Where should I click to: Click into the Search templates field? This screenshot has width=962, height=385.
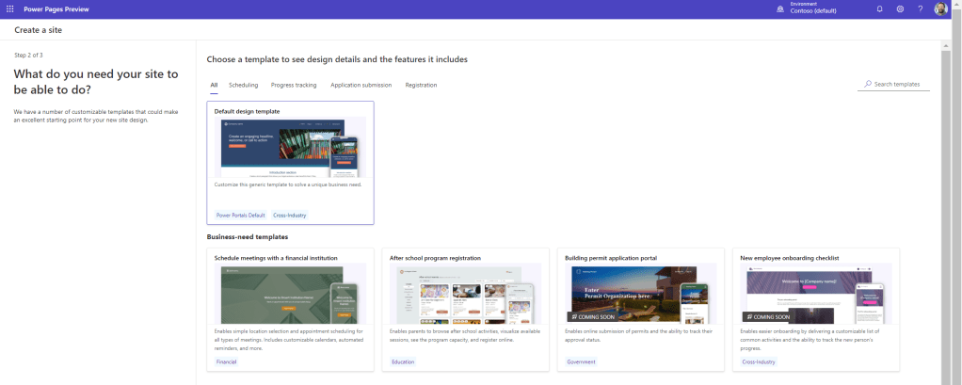(x=898, y=85)
